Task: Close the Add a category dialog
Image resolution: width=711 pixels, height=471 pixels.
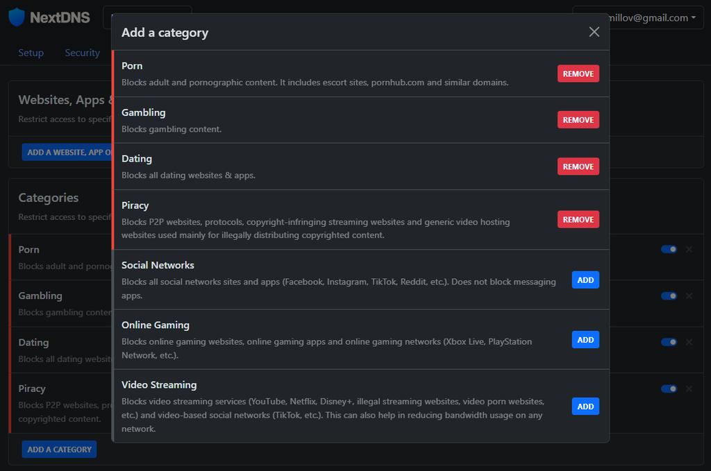Action: click(594, 32)
